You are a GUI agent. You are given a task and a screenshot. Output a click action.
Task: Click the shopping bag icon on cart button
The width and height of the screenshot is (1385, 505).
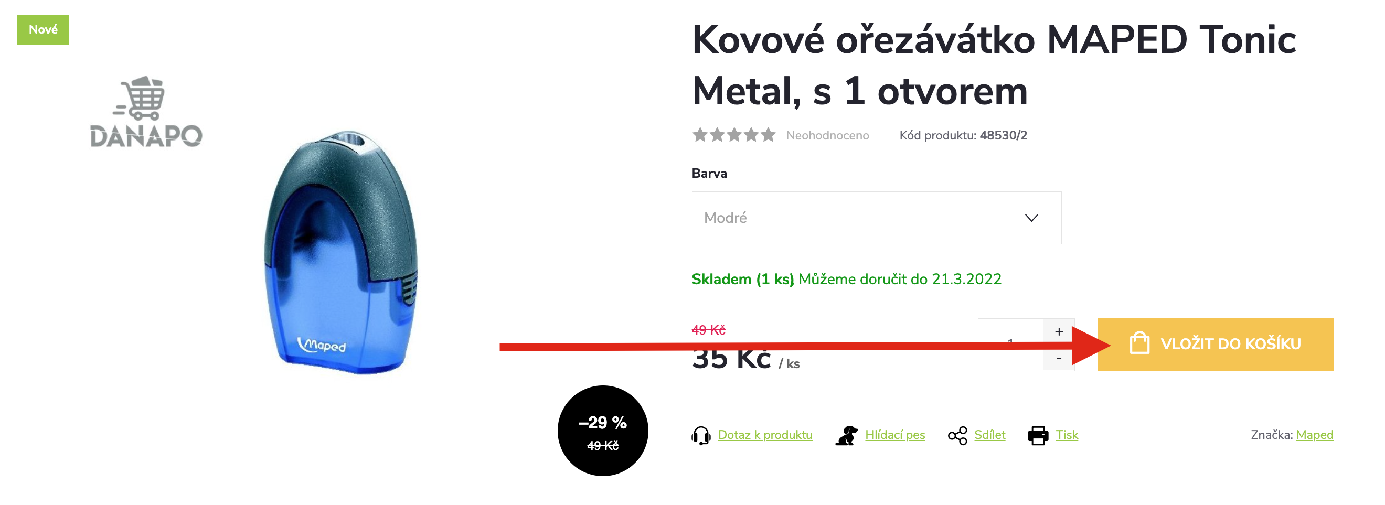(1139, 343)
